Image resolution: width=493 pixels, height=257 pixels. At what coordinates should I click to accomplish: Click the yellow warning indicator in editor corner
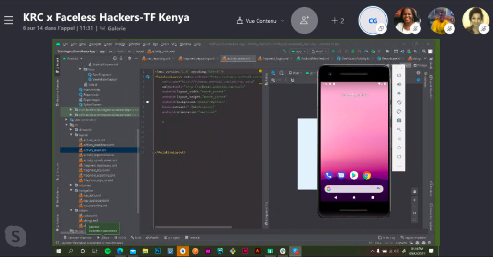click(260, 71)
